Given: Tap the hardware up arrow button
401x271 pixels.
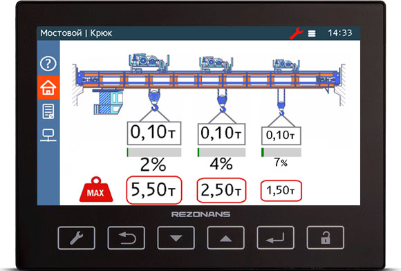Looking at the screenshot, I should [x=225, y=238].
